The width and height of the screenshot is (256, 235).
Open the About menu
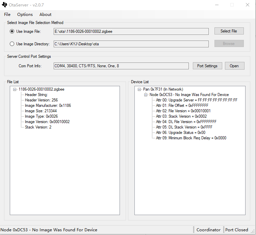pos(45,15)
